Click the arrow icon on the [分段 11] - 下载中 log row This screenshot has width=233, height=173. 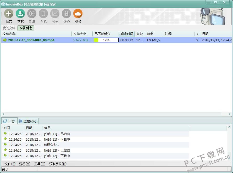pos(5,139)
